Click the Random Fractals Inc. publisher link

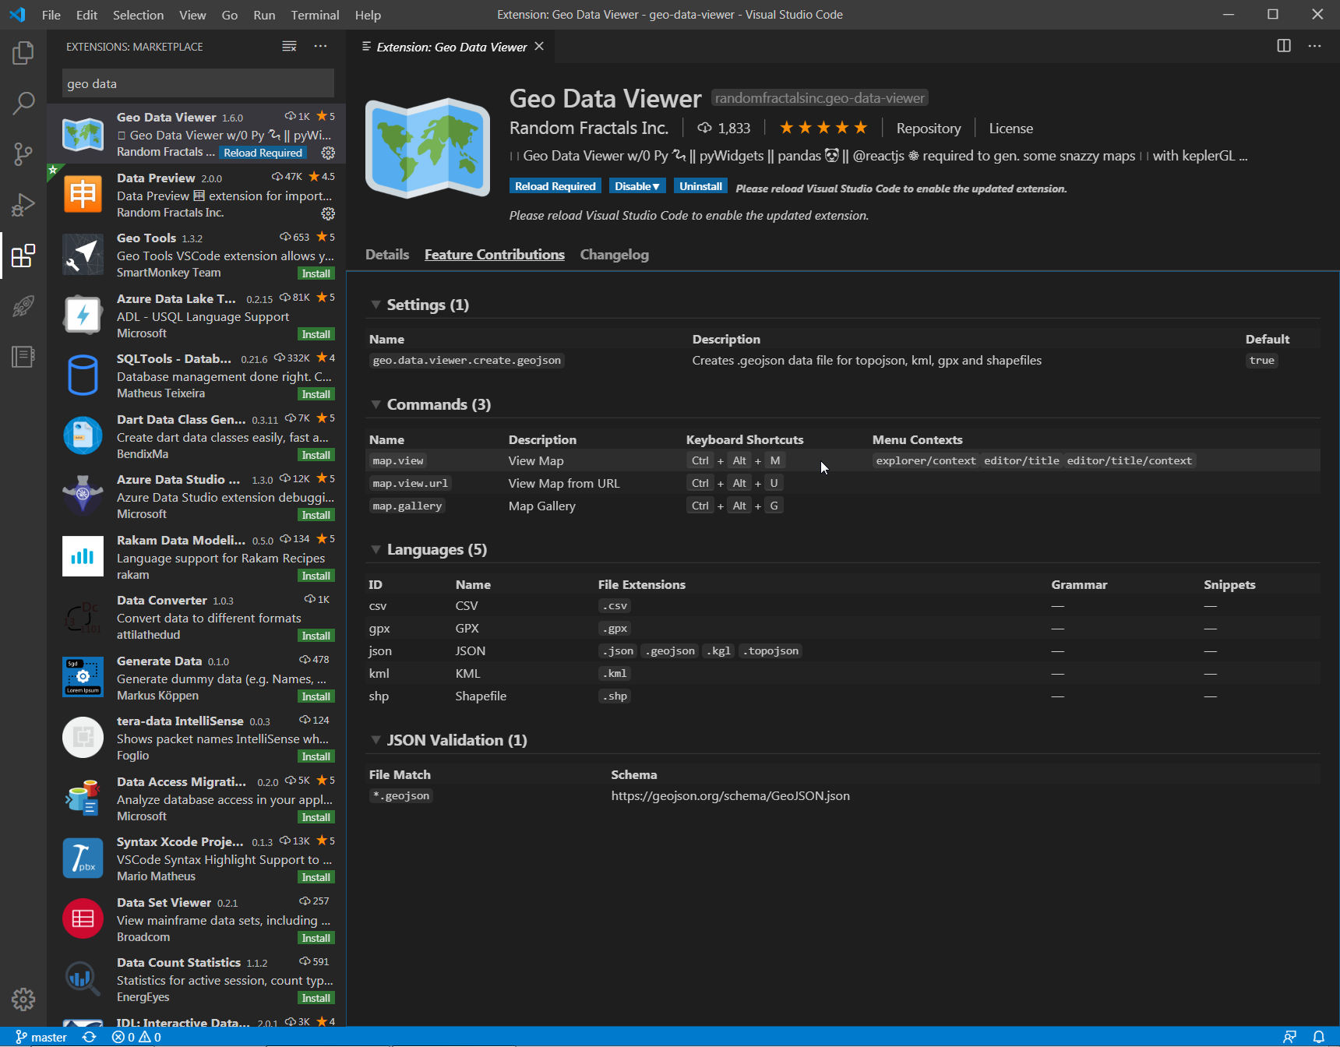coord(589,128)
